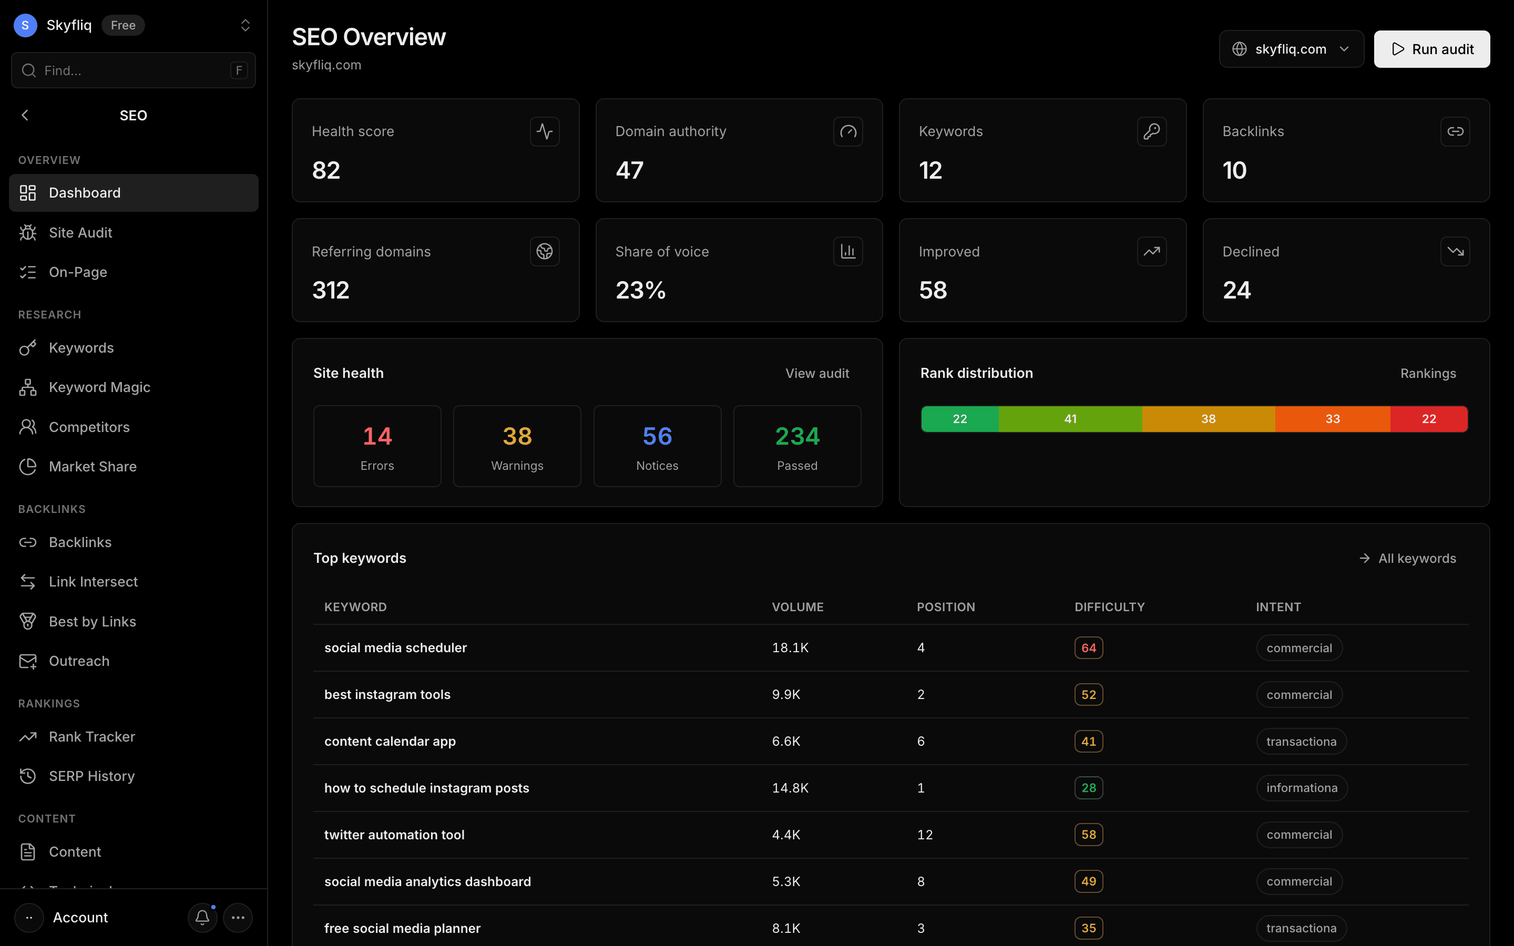Click the SERP History clock icon
This screenshot has width=1514, height=946.
pyautogui.click(x=27, y=776)
